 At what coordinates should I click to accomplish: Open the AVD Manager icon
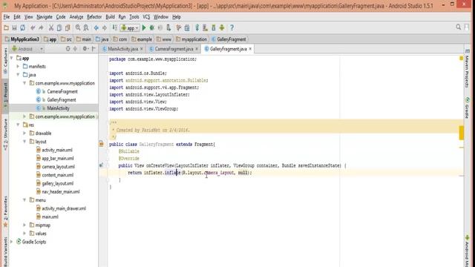click(x=206, y=28)
